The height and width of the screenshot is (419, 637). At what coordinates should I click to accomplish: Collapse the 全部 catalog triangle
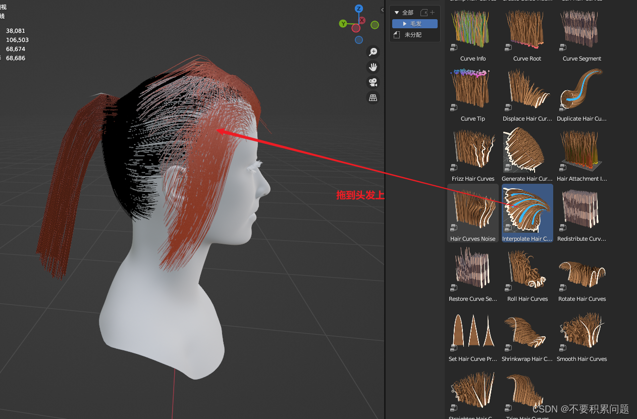pyautogui.click(x=397, y=13)
